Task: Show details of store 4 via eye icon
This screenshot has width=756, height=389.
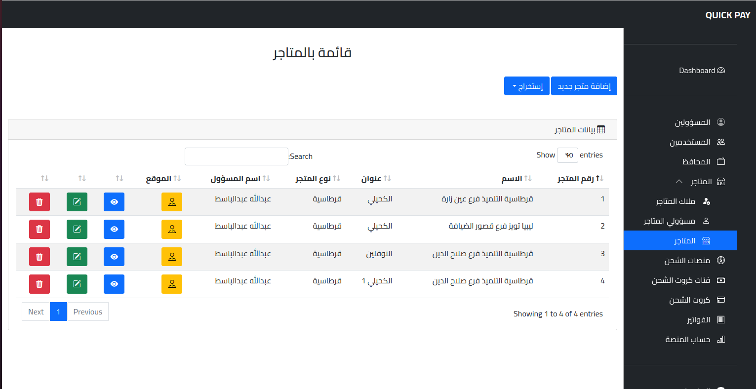Action: point(114,284)
